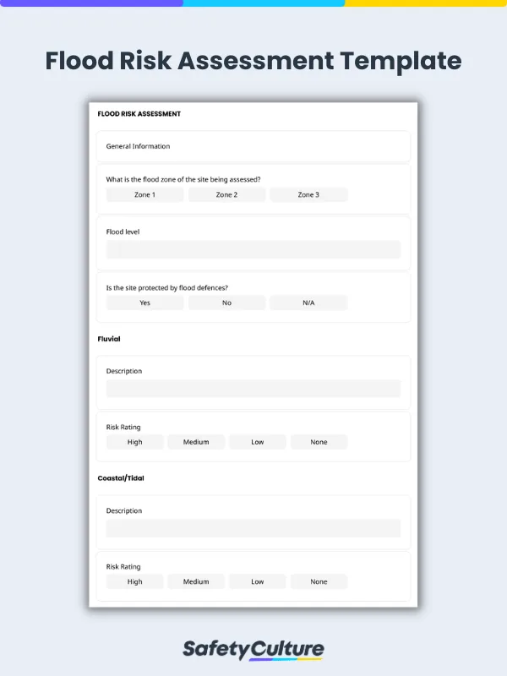Click the Description field under Fluvial

pyautogui.click(x=253, y=389)
